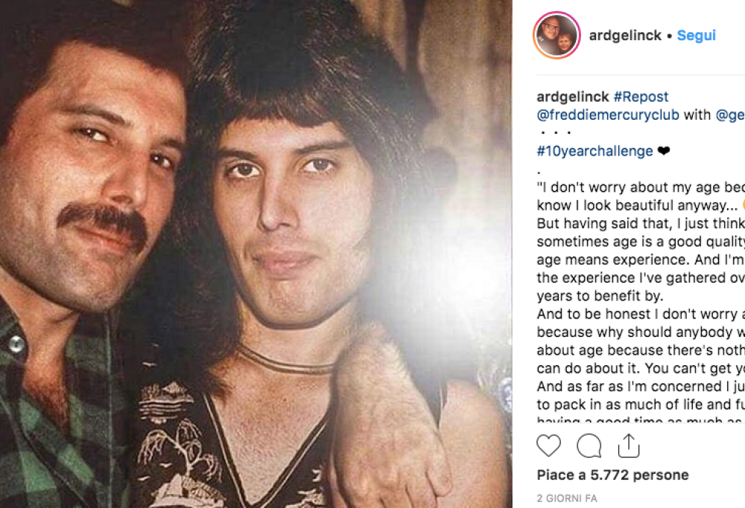The width and height of the screenshot is (745, 508).
Task: Open the #Repost hashtag
Action: click(641, 97)
